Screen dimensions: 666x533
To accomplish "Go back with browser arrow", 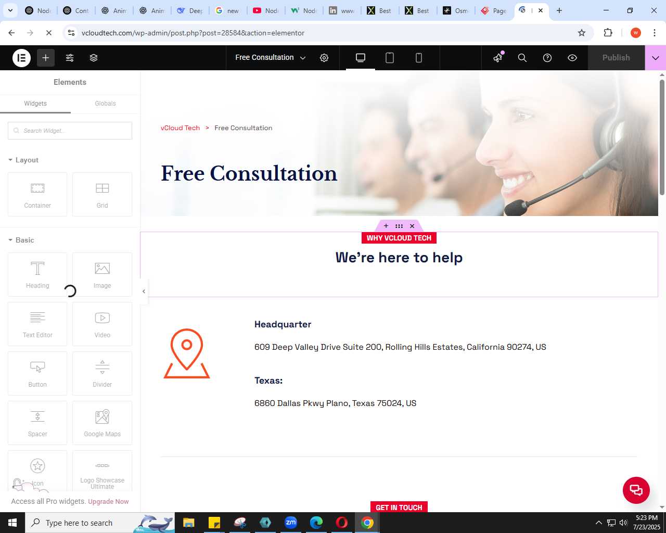I will pos(11,33).
